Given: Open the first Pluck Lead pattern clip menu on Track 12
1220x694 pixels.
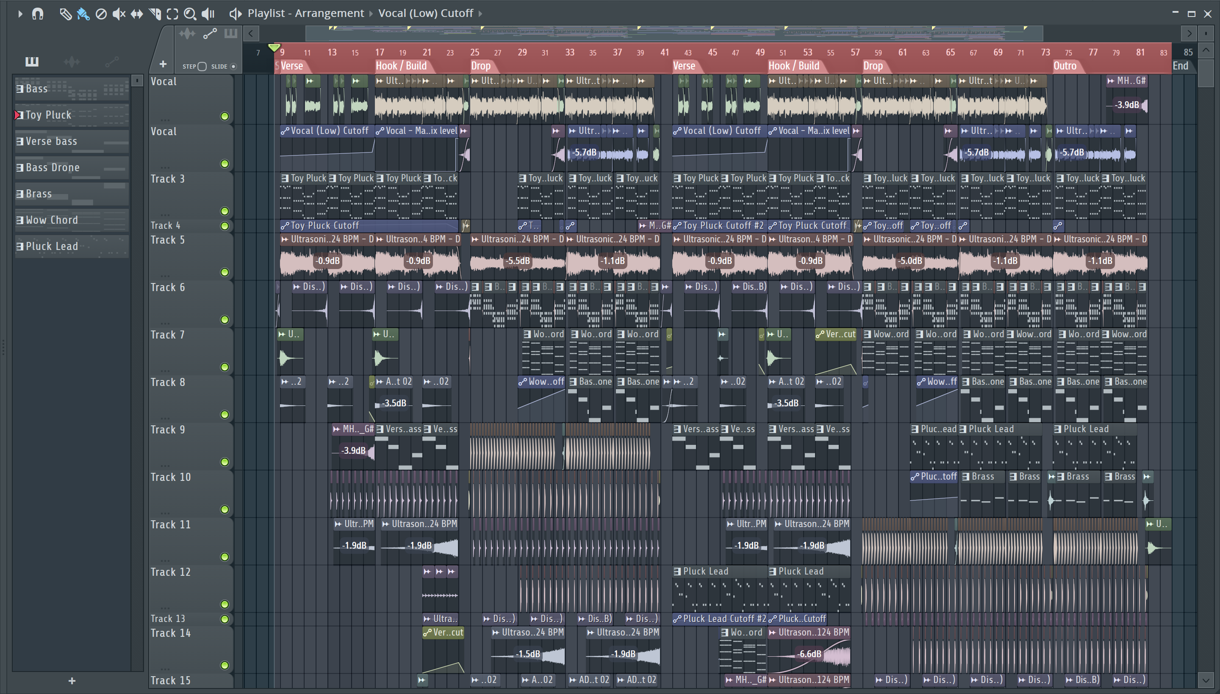Looking at the screenshot, I should pyautogui.click(x=677, y=571).
